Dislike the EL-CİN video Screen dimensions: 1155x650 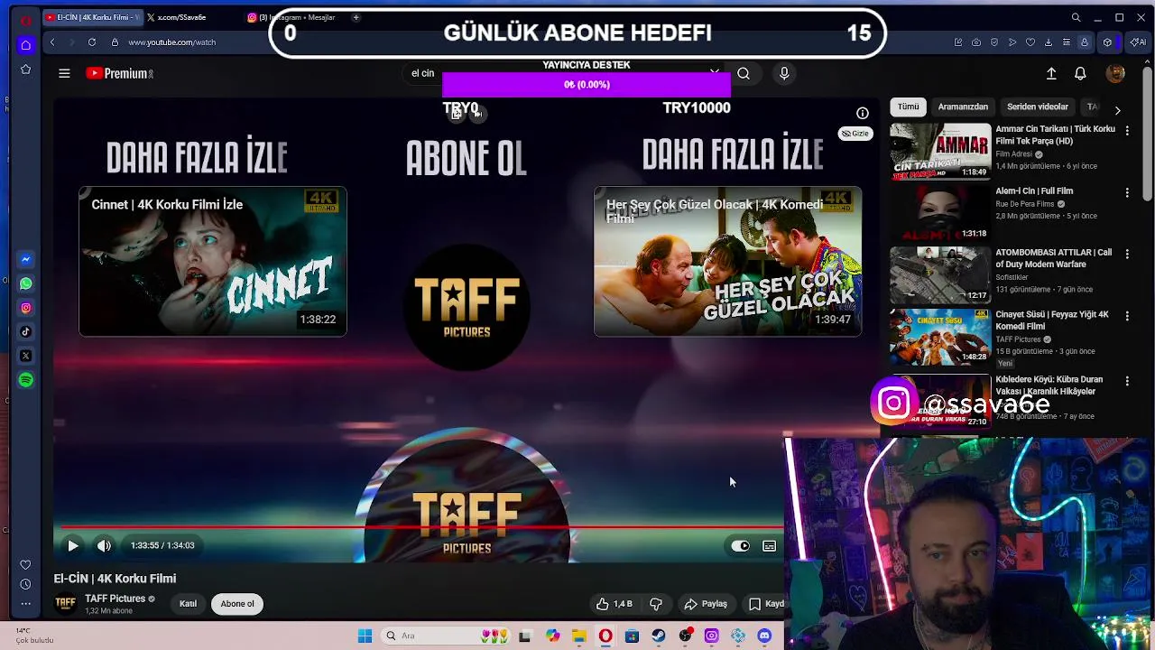coord(656,604)
